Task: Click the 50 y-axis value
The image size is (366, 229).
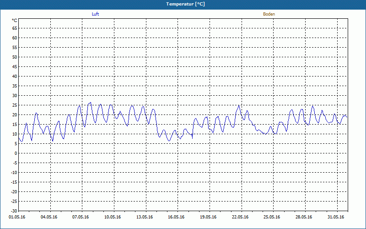Action: point(15,57)
